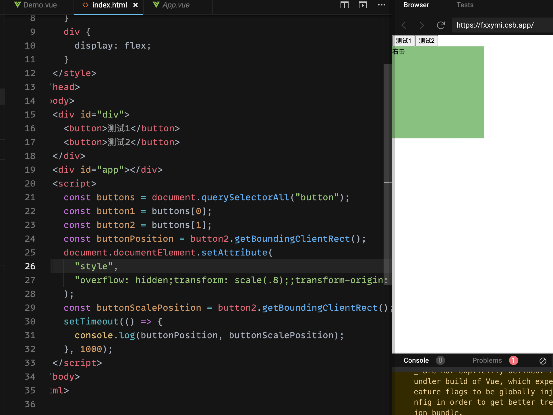Screen dimensions: 553x415
Task: Navigate back in the browser preview
Action: tap(403, 25)
